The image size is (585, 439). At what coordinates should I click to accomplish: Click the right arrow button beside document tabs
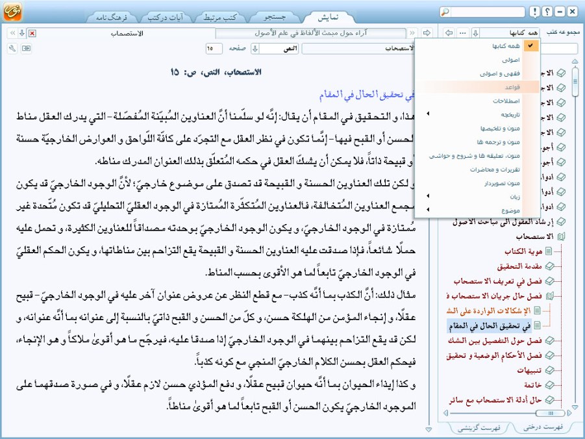tap(427, 33)
